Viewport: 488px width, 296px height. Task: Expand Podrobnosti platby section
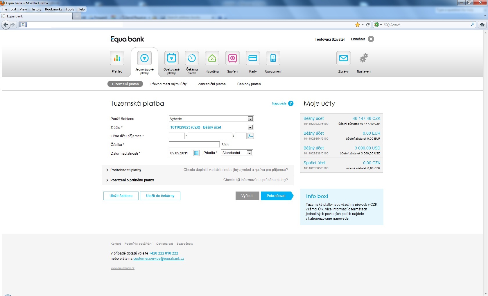[198, 170]
